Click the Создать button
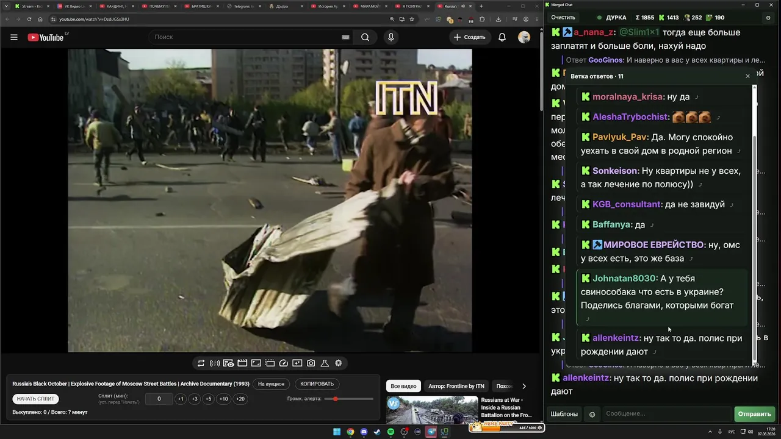This screenshot has height=439, width=781. coord(470,37)
